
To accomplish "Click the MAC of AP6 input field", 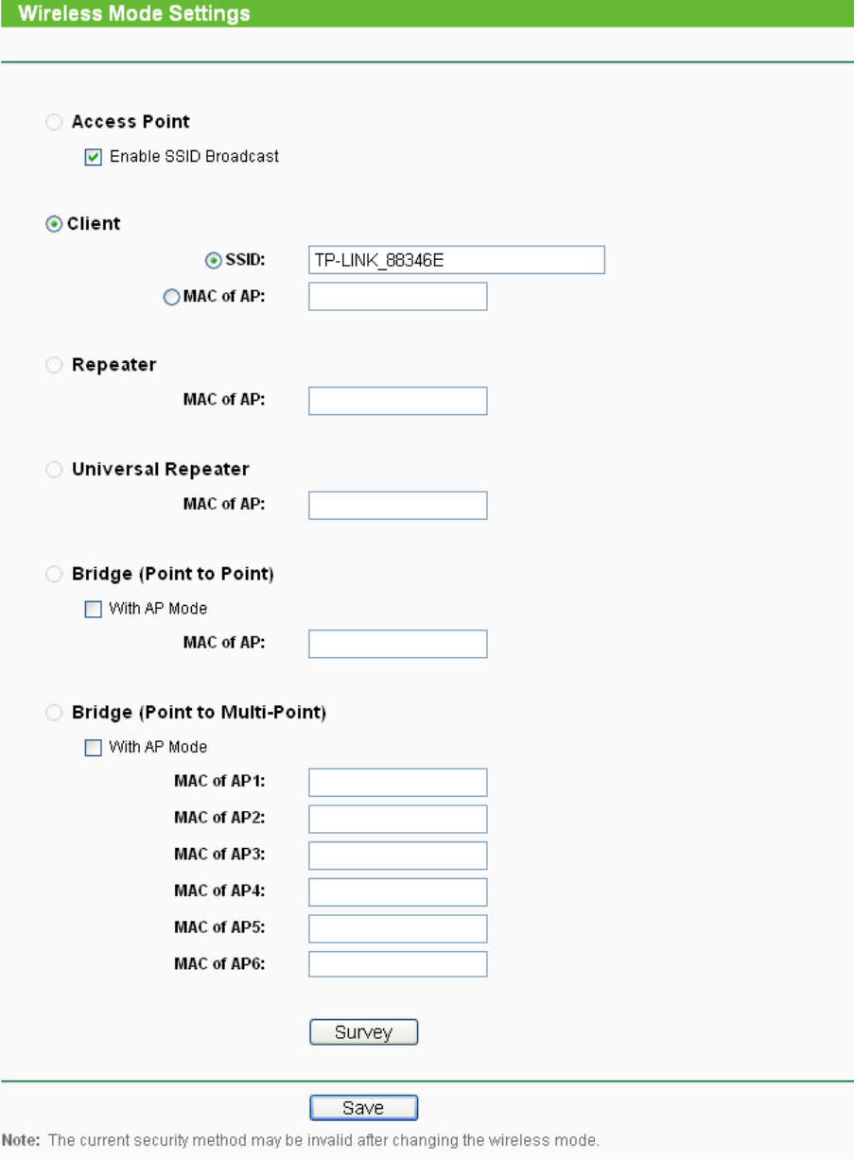I will (397, 964).
